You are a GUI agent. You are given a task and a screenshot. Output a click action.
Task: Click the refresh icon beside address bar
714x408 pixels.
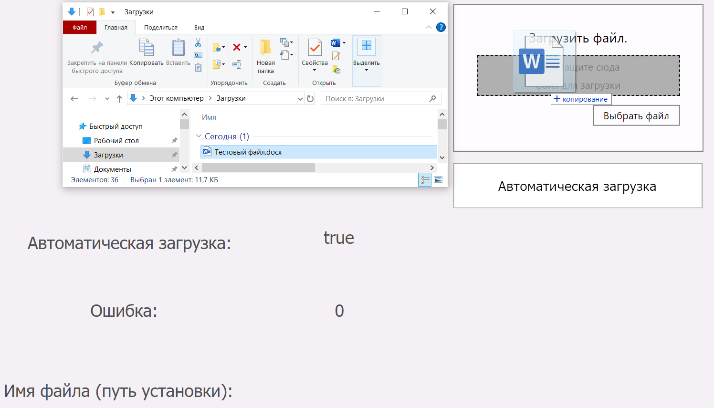coord(310,98)
